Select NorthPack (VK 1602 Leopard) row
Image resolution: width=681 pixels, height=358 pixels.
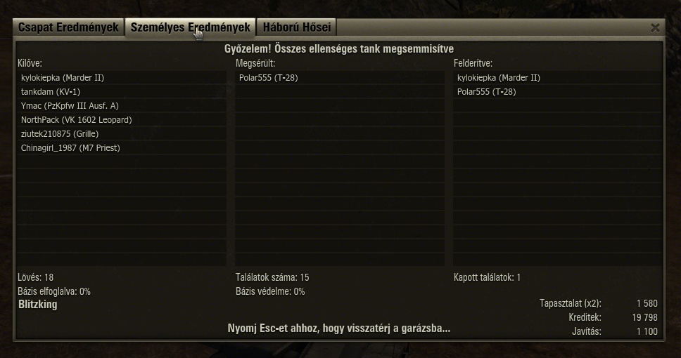[122, 119]
